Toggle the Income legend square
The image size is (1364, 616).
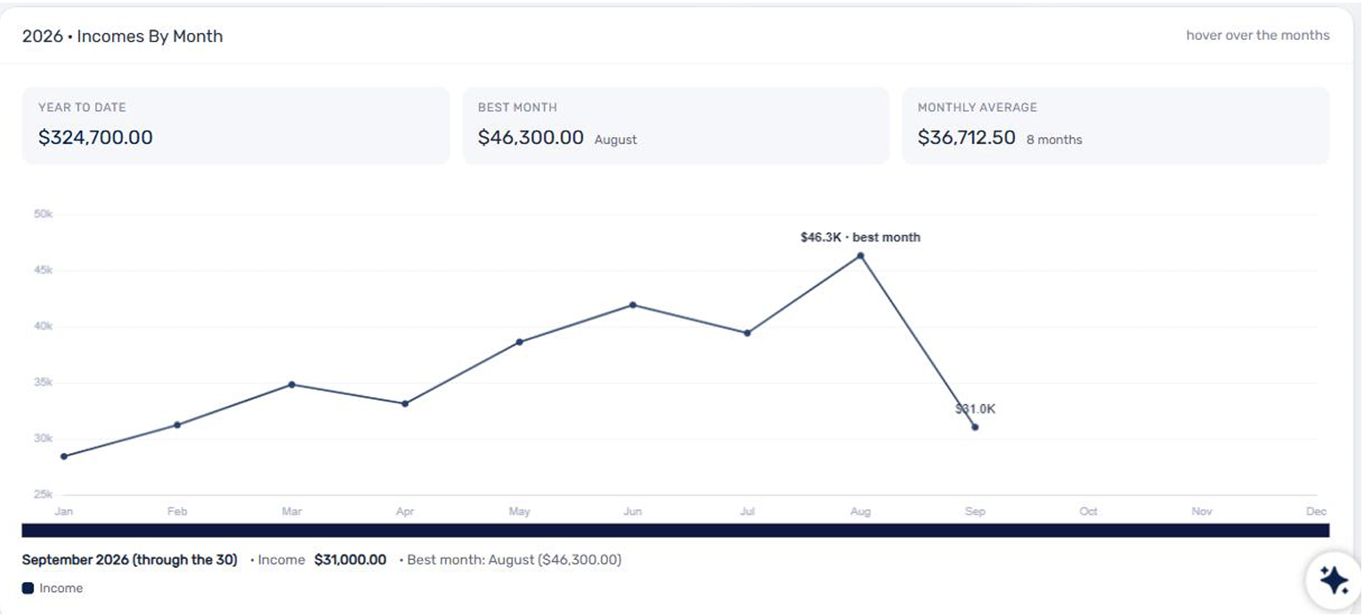(28, 588)
